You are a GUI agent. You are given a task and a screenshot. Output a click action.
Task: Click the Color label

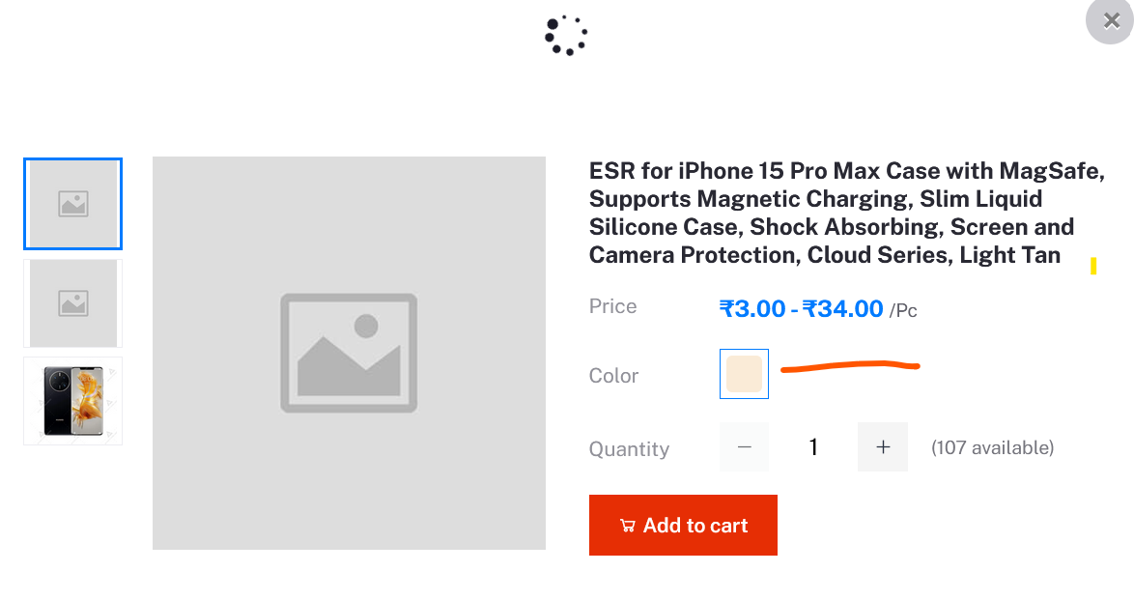coord(613,376)
